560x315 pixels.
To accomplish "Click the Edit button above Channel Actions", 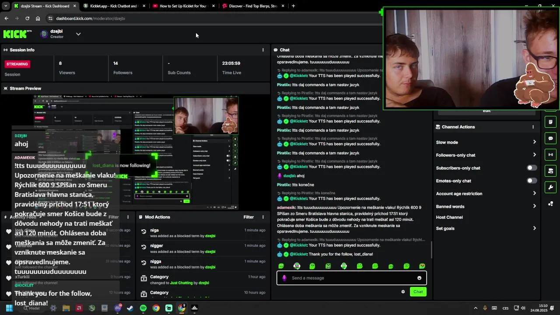I will 486,111.
